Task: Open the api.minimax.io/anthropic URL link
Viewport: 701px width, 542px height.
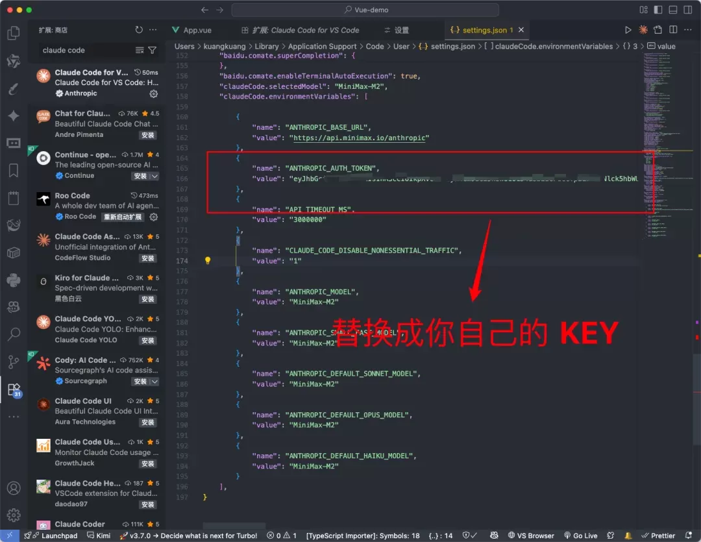Action: [x=359, y=138]
